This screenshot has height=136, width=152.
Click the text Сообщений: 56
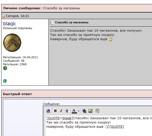click(x=14, y=61)
